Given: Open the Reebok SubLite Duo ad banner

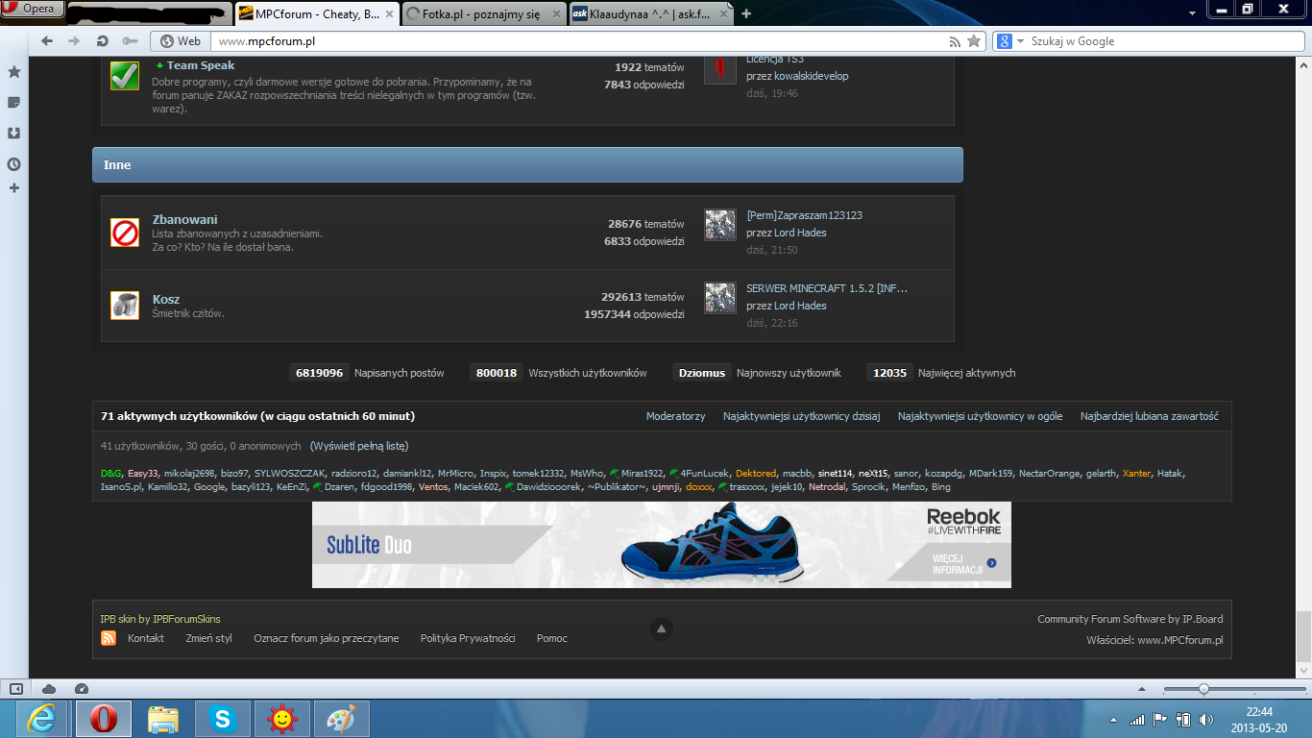Looking at the screenshot, I should click(662, 545).
